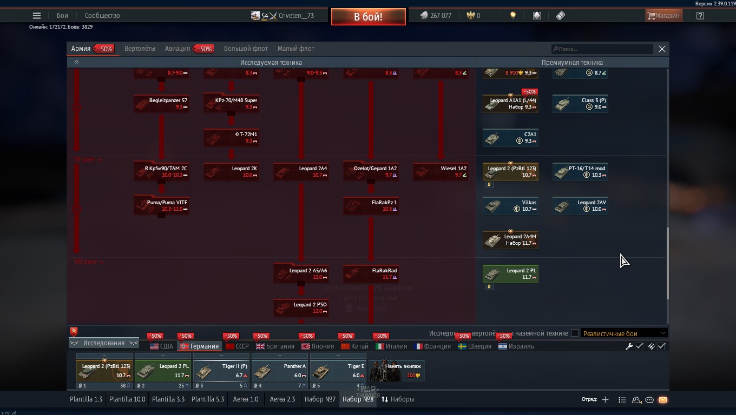
Task: Open the Бои menu
Action: 63,16
